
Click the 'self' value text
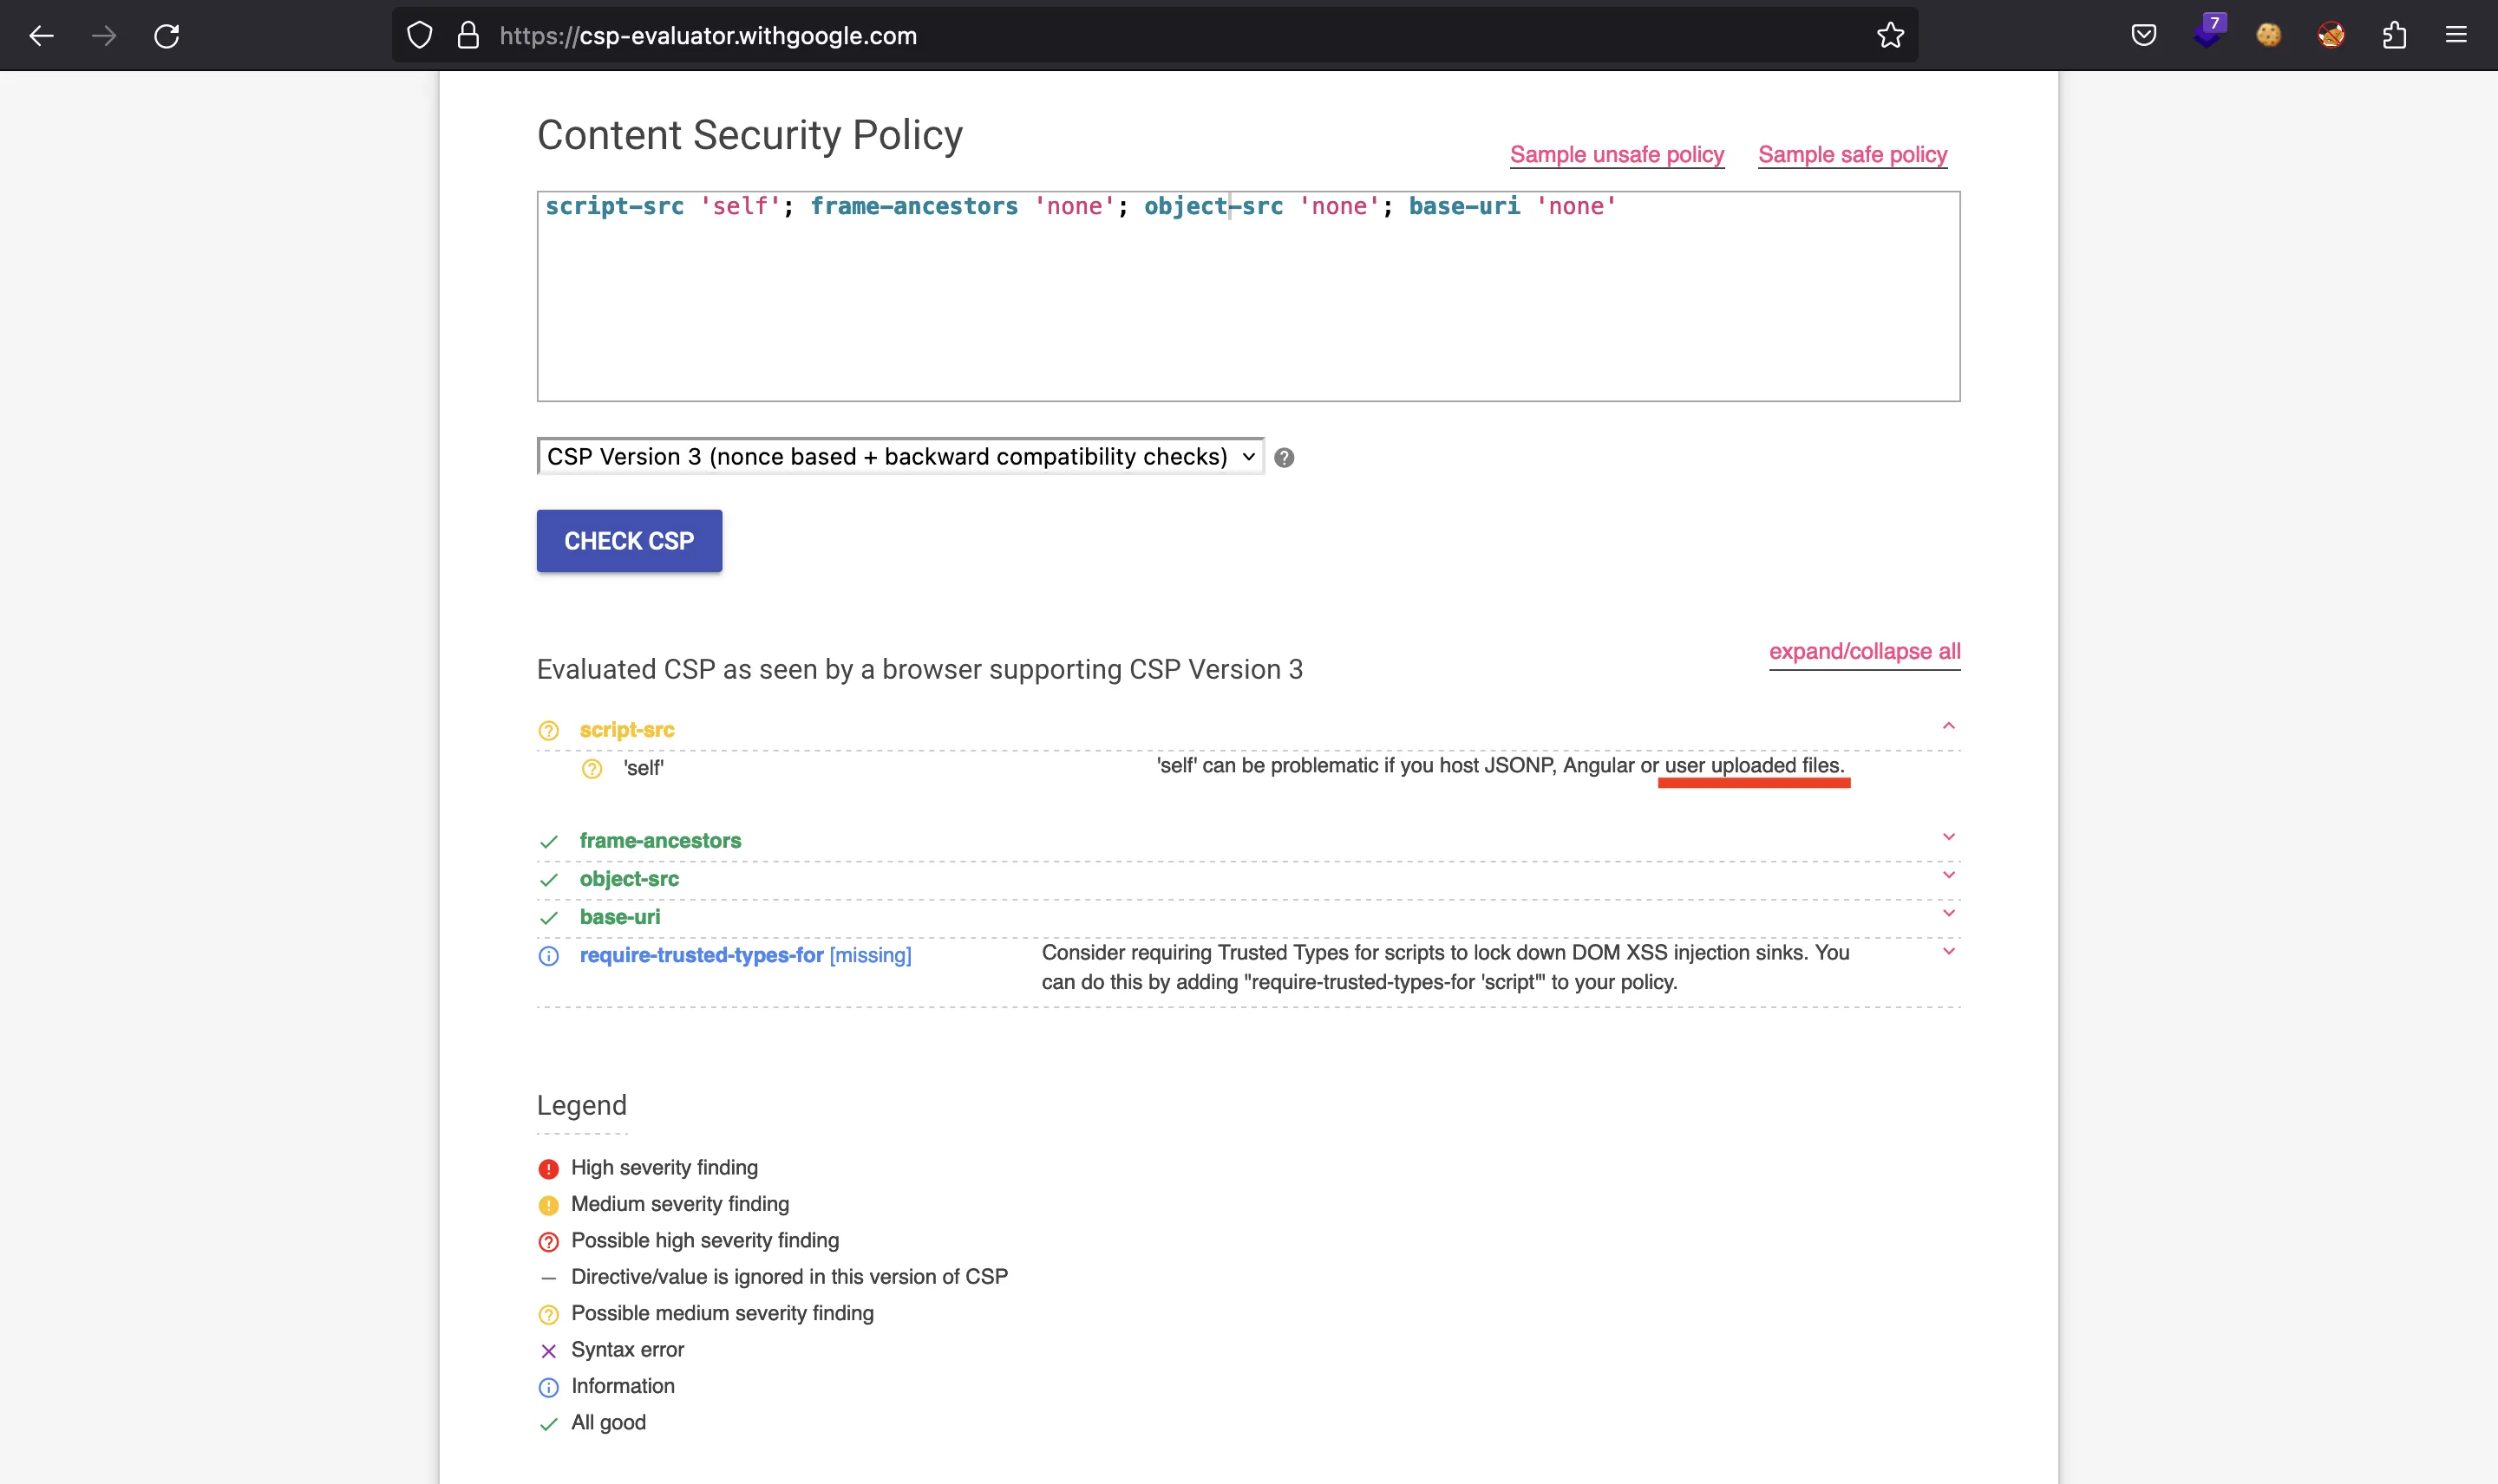click(x=644, y=768)
